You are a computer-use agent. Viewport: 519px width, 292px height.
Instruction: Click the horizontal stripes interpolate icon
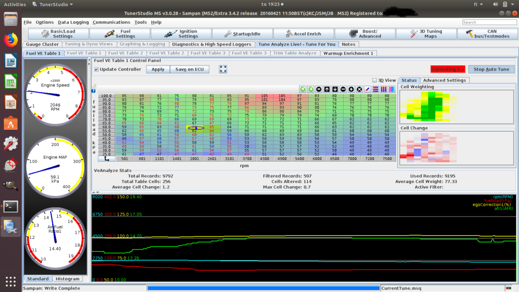pos(376,89)
